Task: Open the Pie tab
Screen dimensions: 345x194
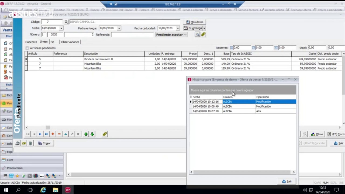Action: 52,42
